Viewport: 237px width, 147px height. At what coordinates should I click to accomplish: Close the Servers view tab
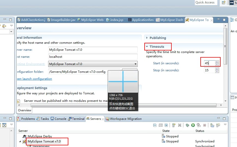coord(103,119)
